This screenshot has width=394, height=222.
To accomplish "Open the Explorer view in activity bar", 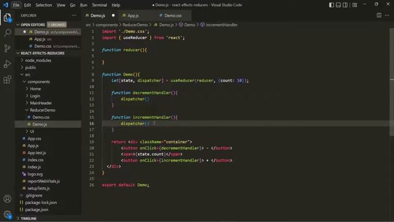I will (7, 18).
